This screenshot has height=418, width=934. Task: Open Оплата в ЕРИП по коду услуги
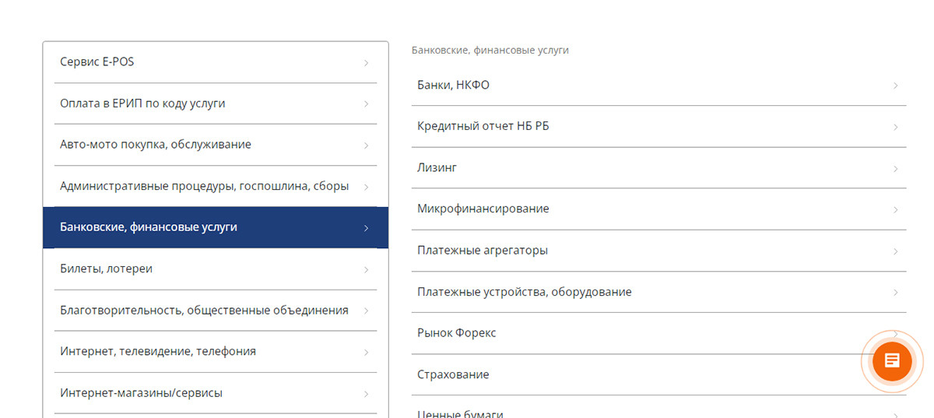(x=142, y=104)
